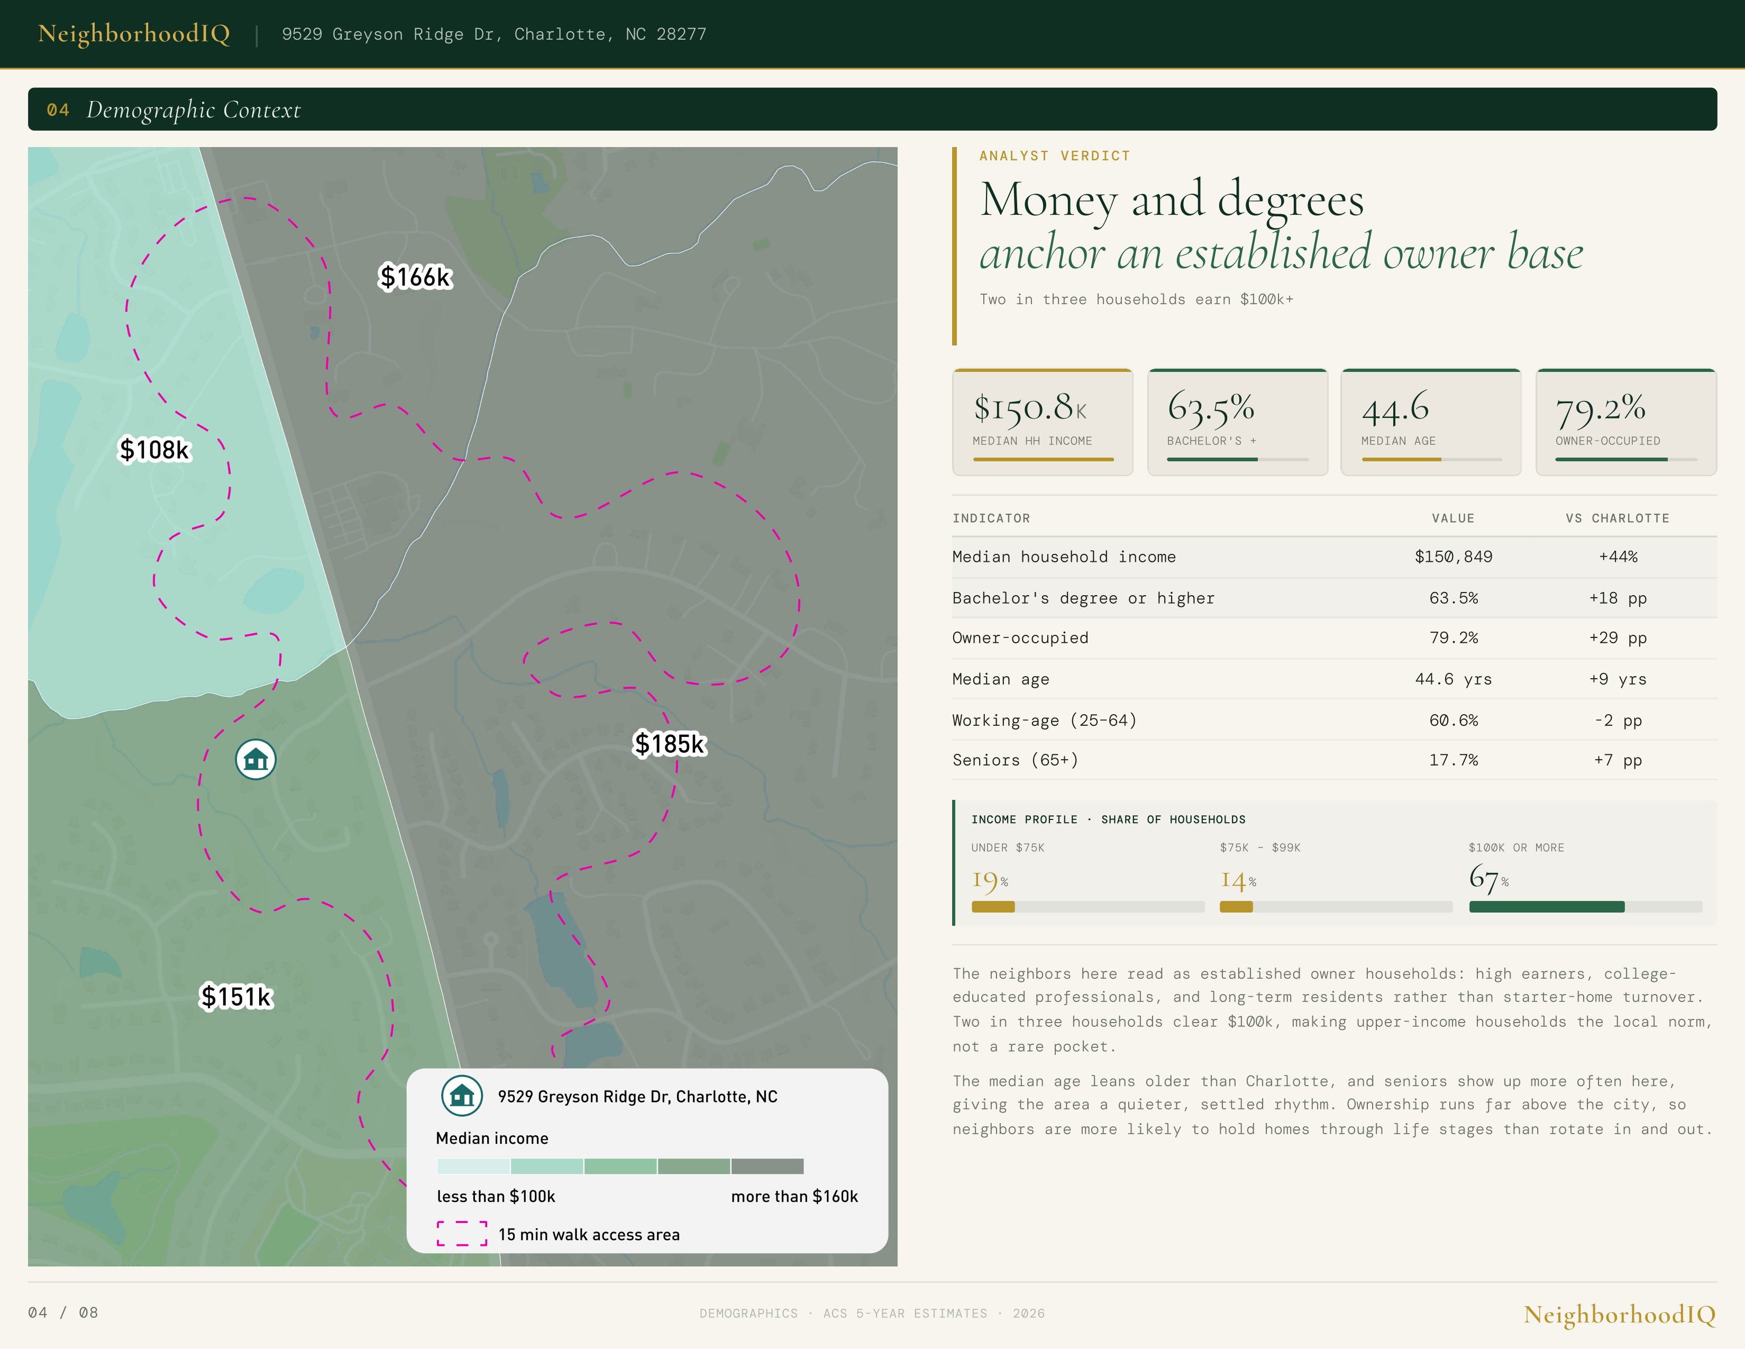
Task: Click the subtitle Two in three households earn $100k+
Action: tap(1136, 299)
